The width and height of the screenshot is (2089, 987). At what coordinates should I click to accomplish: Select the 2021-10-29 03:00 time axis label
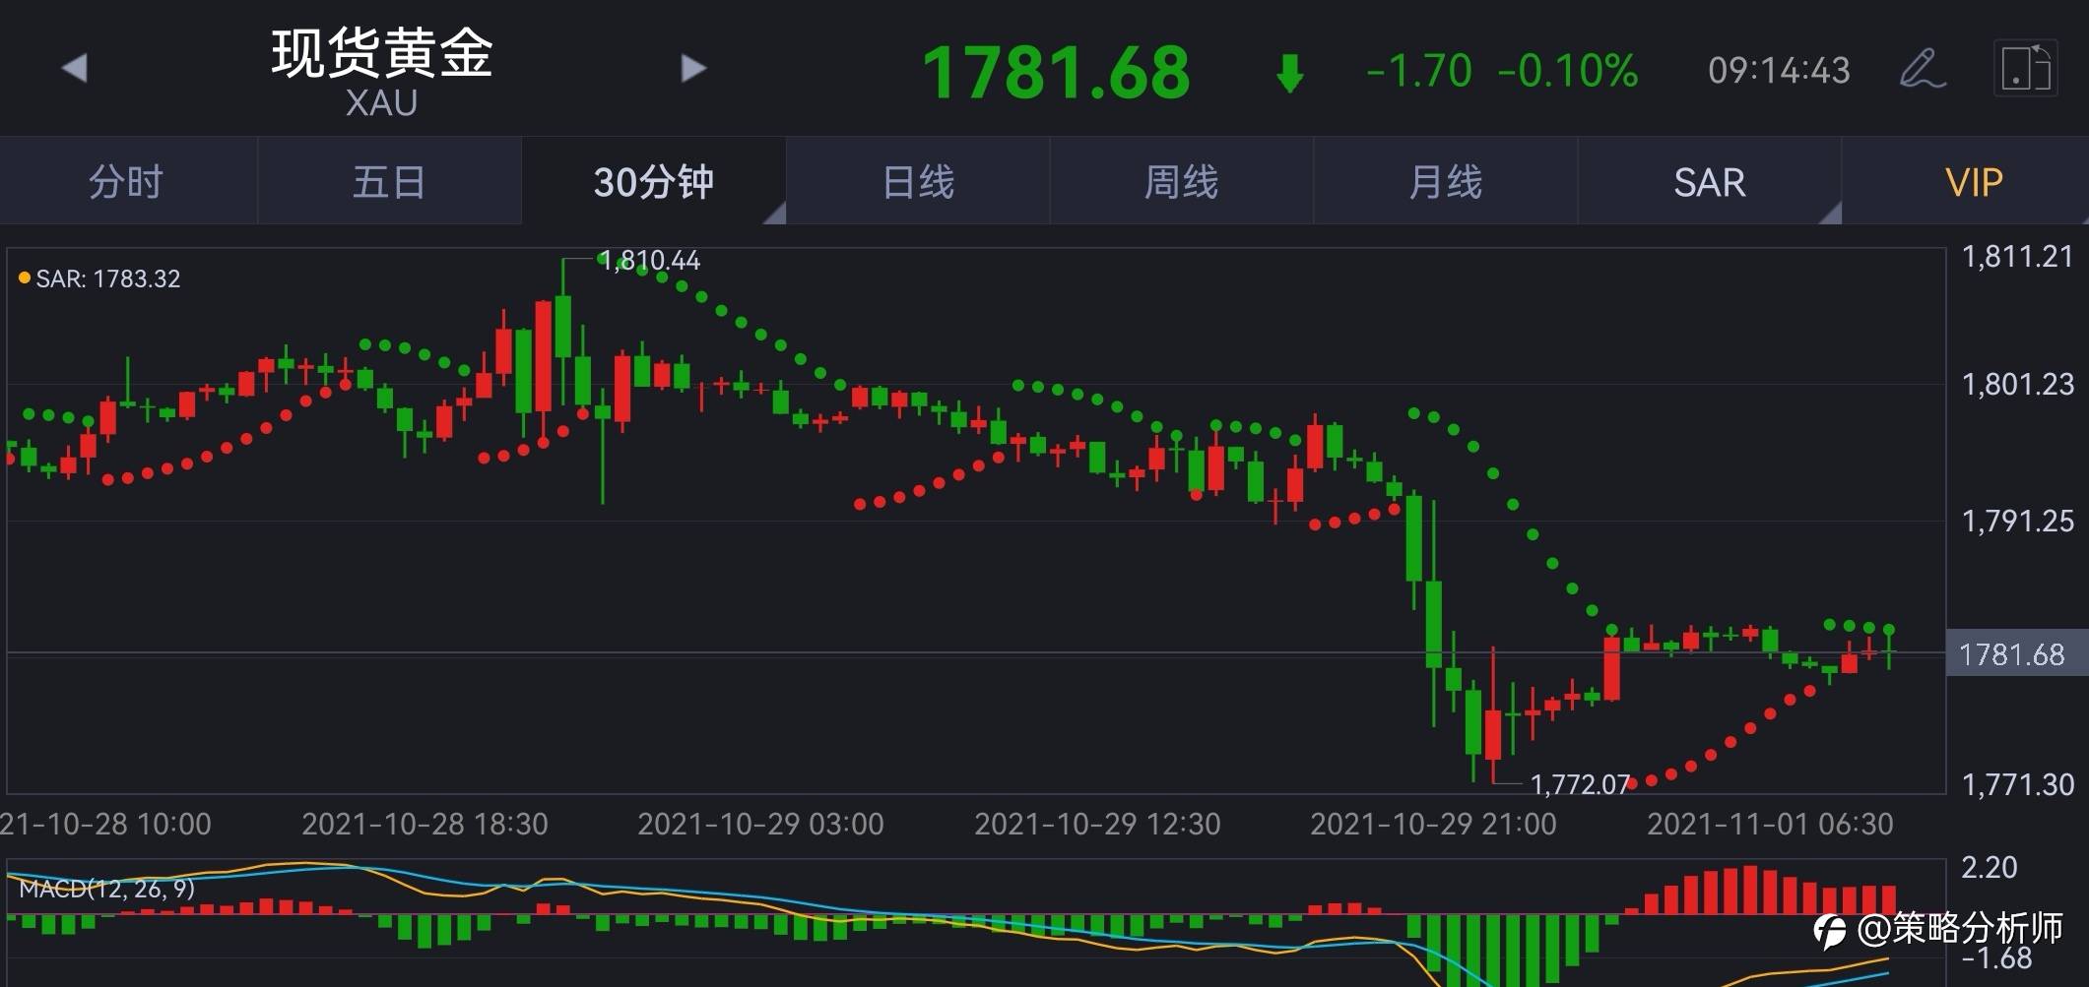pyautogui.click(x=760, y=824)
